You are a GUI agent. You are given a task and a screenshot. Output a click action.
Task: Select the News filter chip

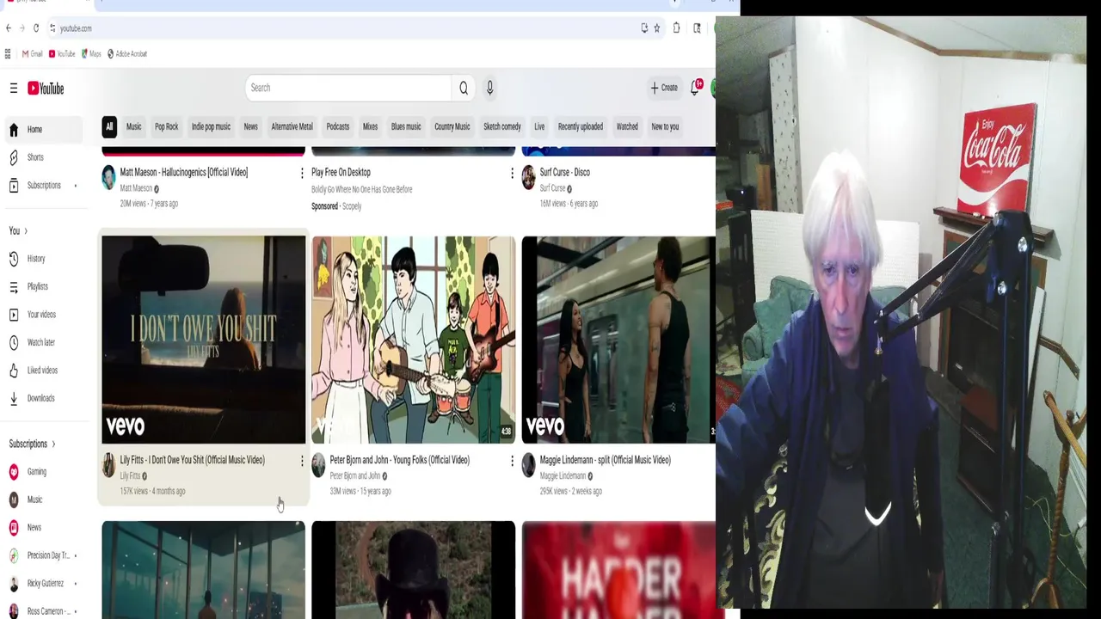(250, 126)
